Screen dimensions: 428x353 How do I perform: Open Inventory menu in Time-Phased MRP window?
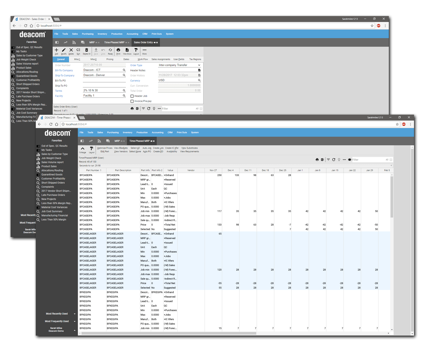coord(127,132)
